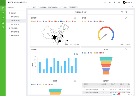
Task: Open the pie chart icon in green sidebar
Action: tap(3, 27)
